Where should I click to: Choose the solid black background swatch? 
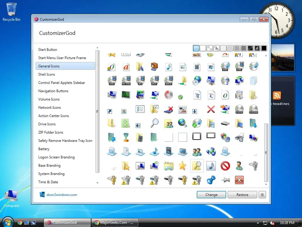point(264,48)
